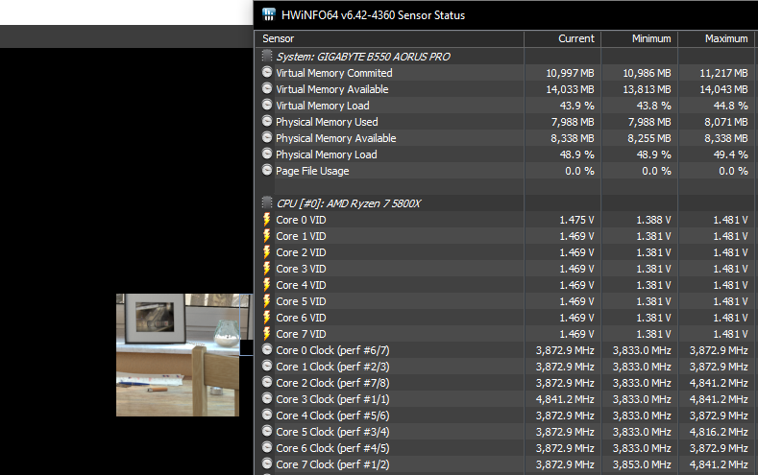This screenshot has width=758, height=475.
Task: Select the Physical Memory Available label
Action: point(336,138)
